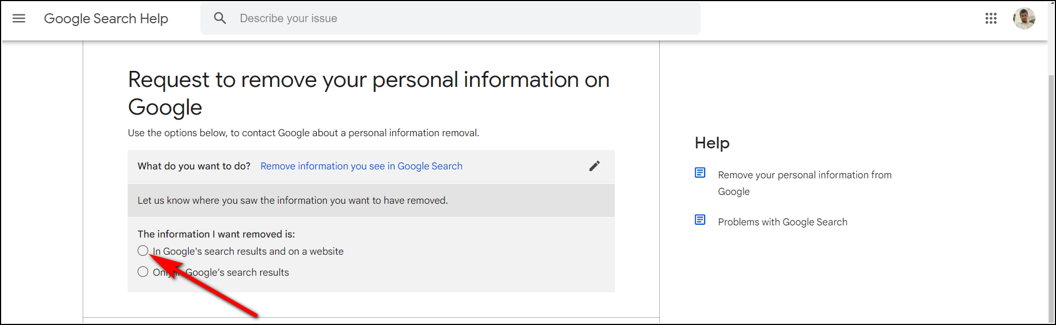
Task: Click the Describe your issue search field
Action: click(x=451, y=18)
